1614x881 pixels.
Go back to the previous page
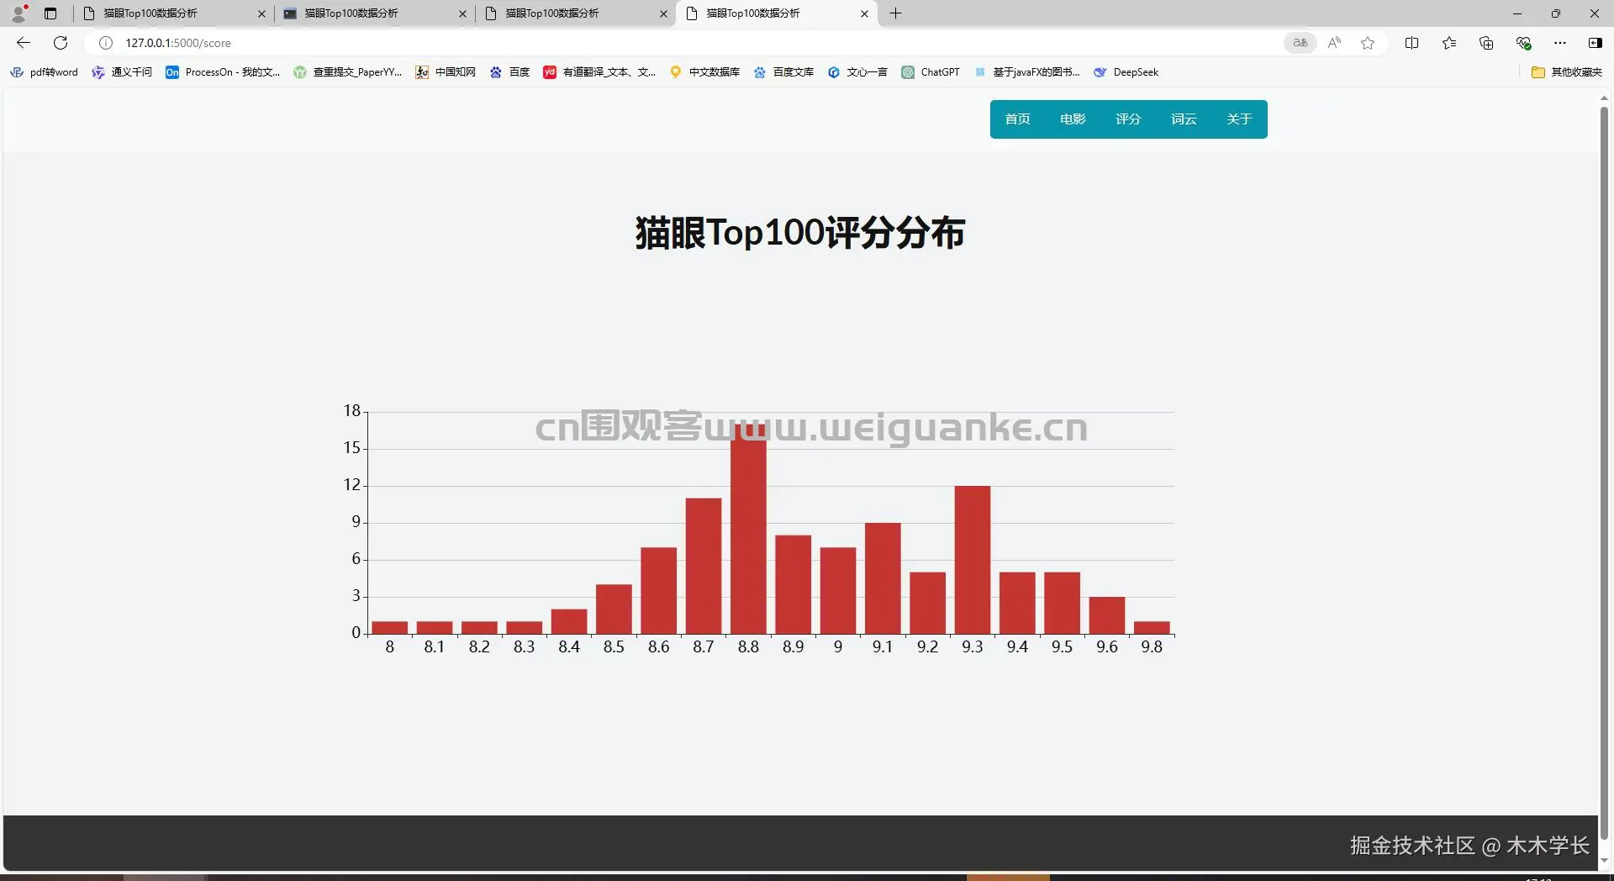coord(24,43)
